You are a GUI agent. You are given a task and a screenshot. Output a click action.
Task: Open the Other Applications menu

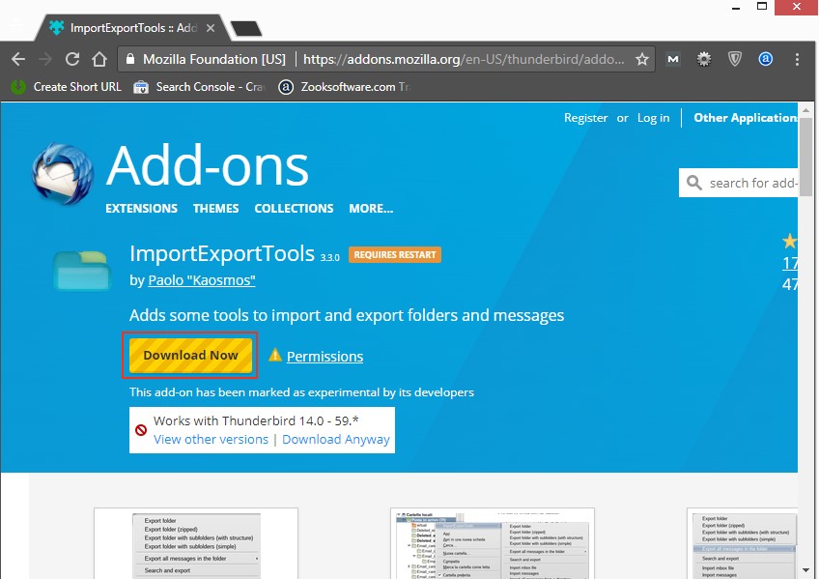pyautogui.click(x=746, y=118)
